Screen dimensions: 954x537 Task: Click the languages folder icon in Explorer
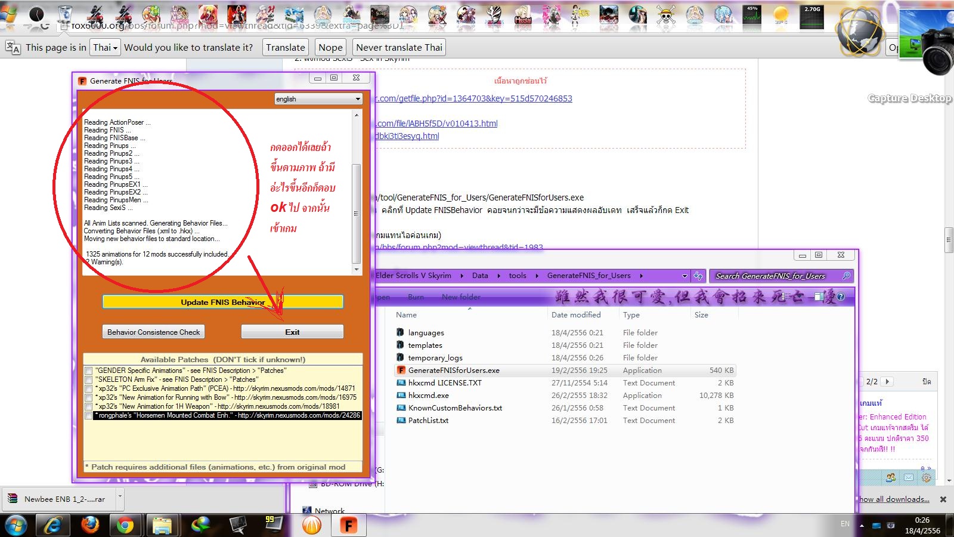tap(400, 332)
